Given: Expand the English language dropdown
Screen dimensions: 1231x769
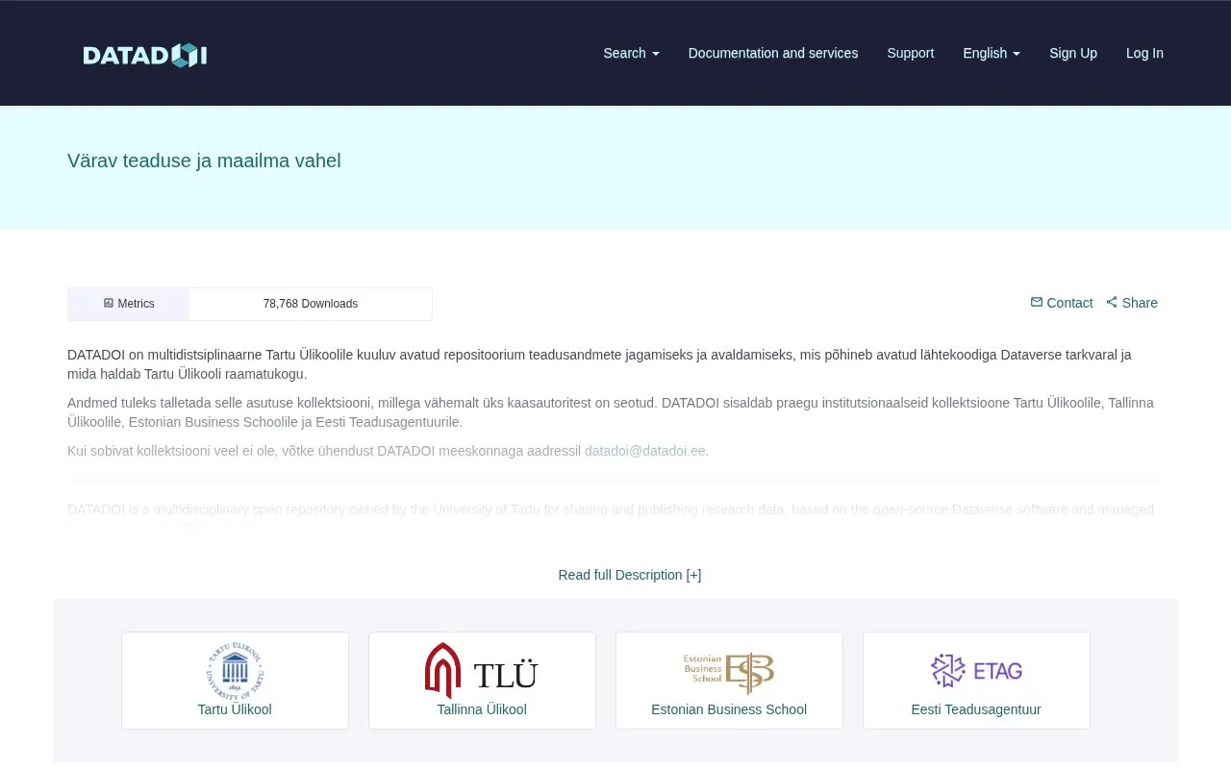Looking at the screenshot, I should tap(992, 53).
